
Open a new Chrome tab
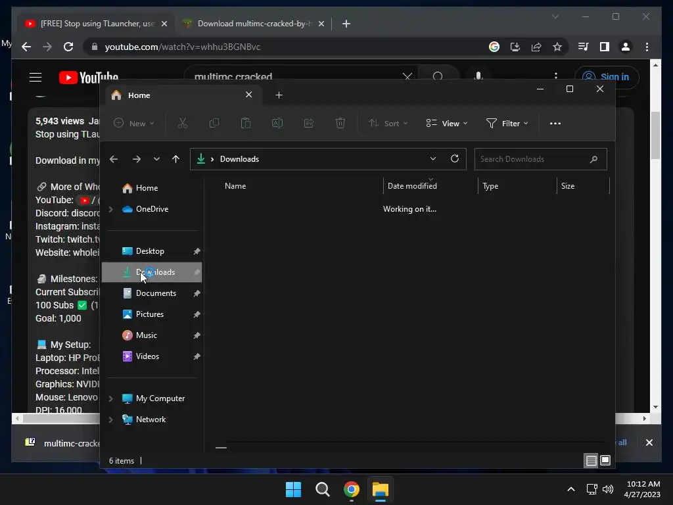click(346, 24)
